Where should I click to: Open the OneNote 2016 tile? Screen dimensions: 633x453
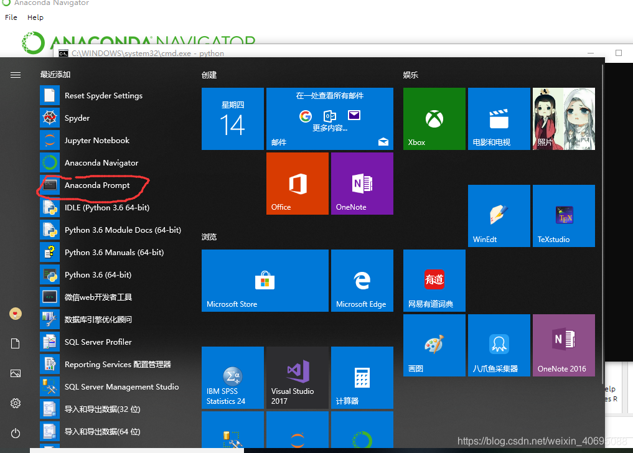click(x=563, y=345)
